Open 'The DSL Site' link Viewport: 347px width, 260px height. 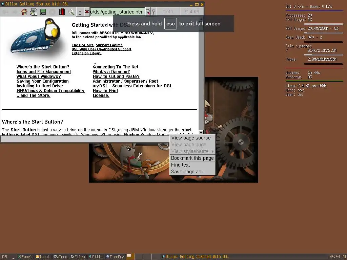[83, 45]
